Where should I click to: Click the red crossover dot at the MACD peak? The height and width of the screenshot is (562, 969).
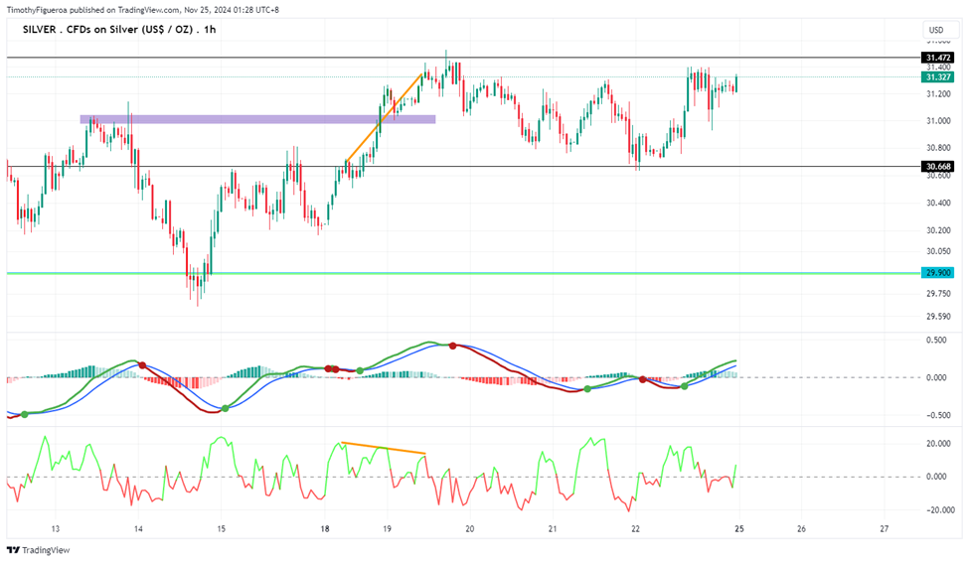tap(453, 346)
